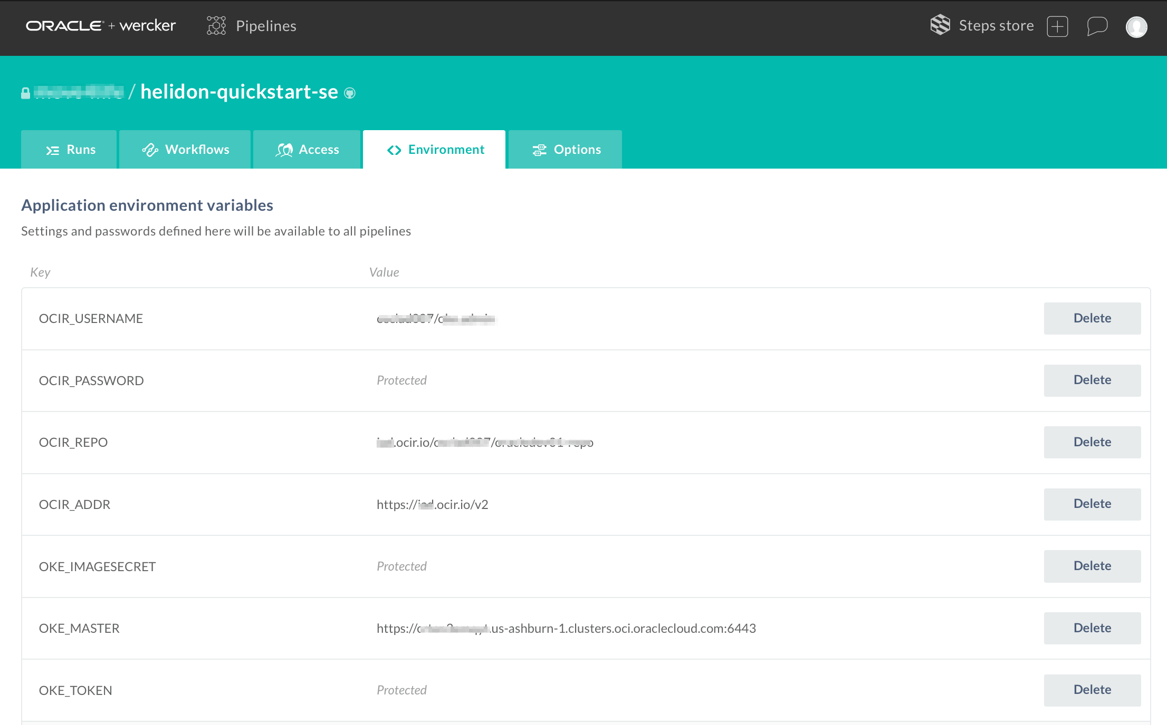The width and height of the screenshot is (1167, 725).
Task: Select the Environment tab
Action: 435,150
